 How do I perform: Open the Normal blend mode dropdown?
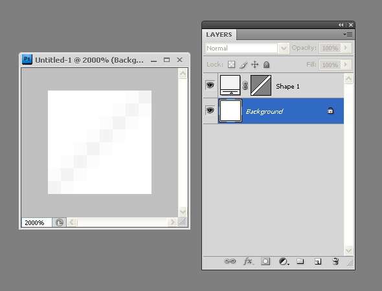pos(247,48)
